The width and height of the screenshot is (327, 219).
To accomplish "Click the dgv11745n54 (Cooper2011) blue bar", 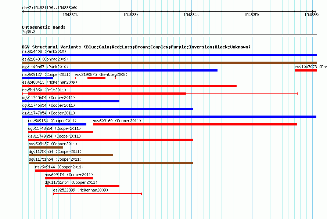I will click(71, 101).
